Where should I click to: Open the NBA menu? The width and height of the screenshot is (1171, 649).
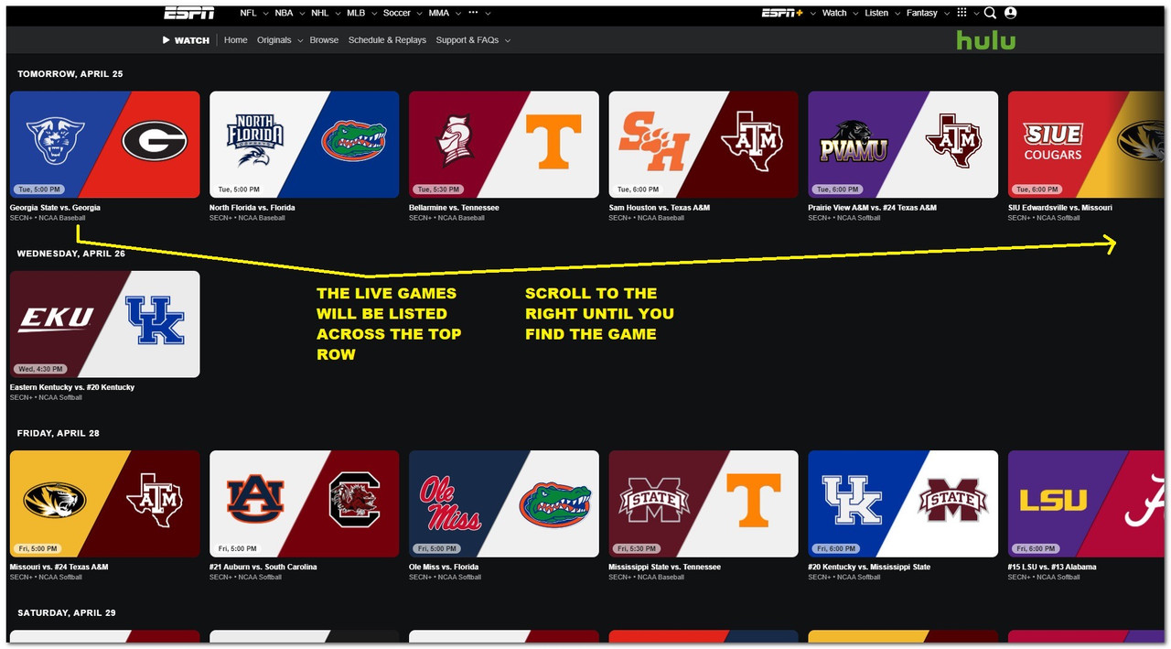tap(284, 13)
